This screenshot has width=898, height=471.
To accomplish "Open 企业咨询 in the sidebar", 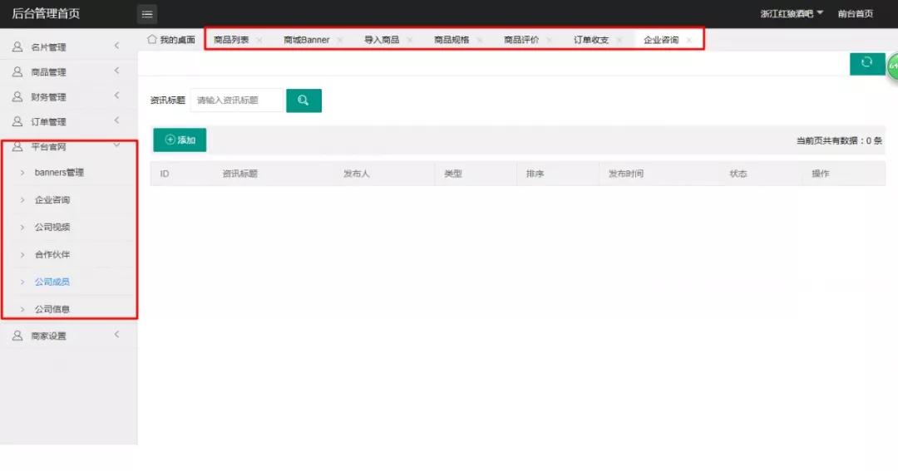I will pyautogui.click(x=52, y=199).
